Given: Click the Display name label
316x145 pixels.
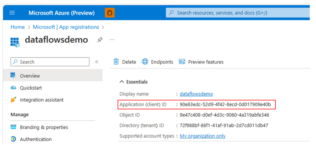Looking at the screenshot, I should [x=134, y=94].
